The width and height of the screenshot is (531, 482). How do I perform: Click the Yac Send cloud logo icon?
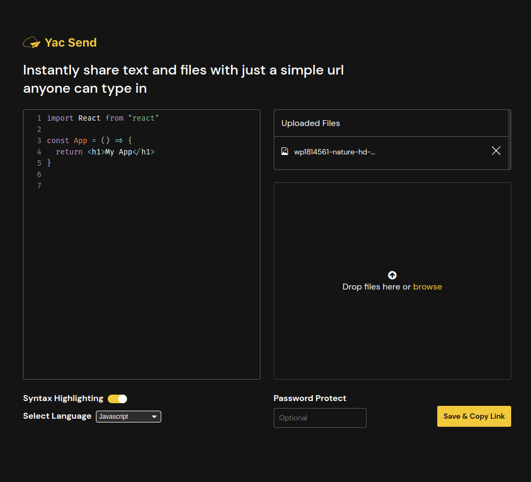[x=32, y=43]
